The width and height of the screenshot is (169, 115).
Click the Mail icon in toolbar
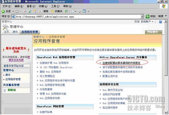click(73, 11)
